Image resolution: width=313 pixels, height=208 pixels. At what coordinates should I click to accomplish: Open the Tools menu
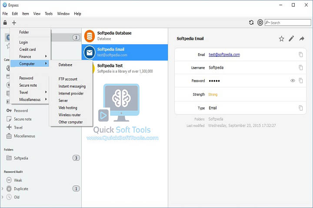click(x=49, y=14)
